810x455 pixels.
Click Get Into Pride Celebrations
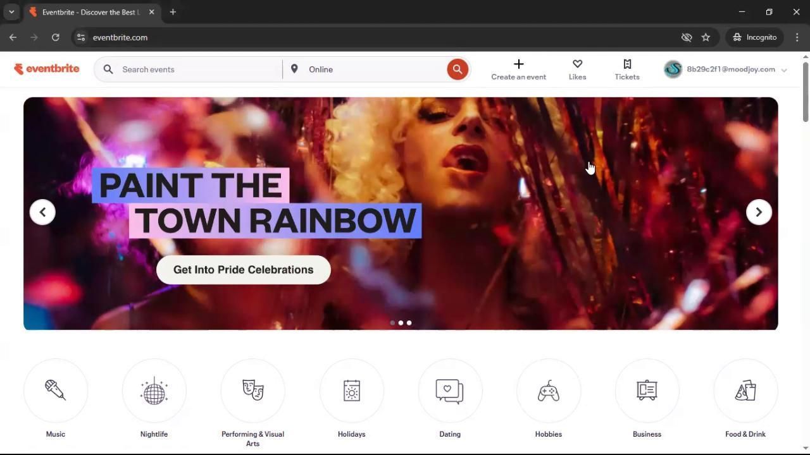point(243,270)
